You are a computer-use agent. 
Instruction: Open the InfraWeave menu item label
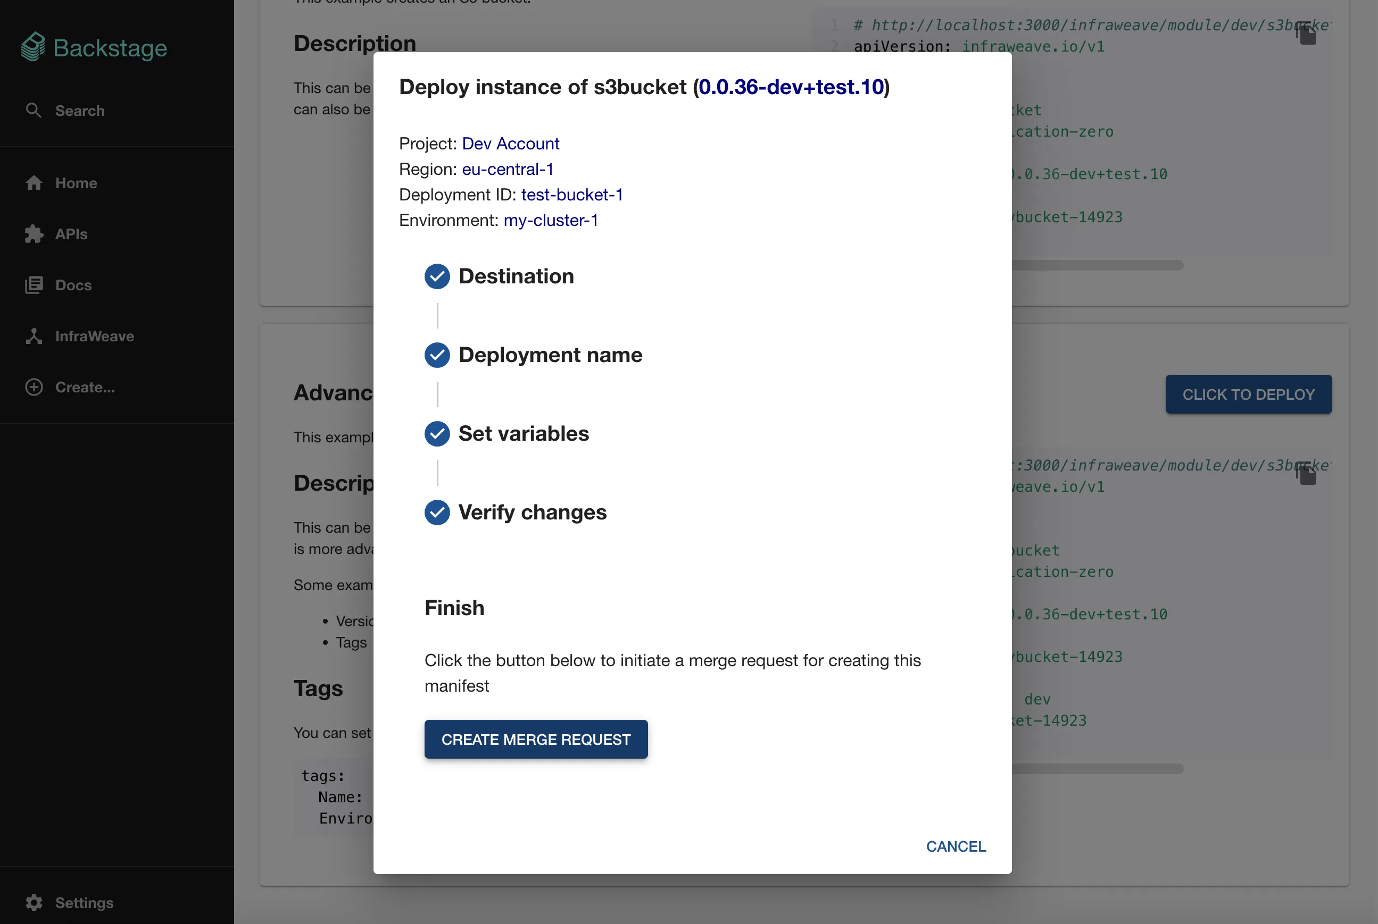pyautogui.click(x=94, y=336)
